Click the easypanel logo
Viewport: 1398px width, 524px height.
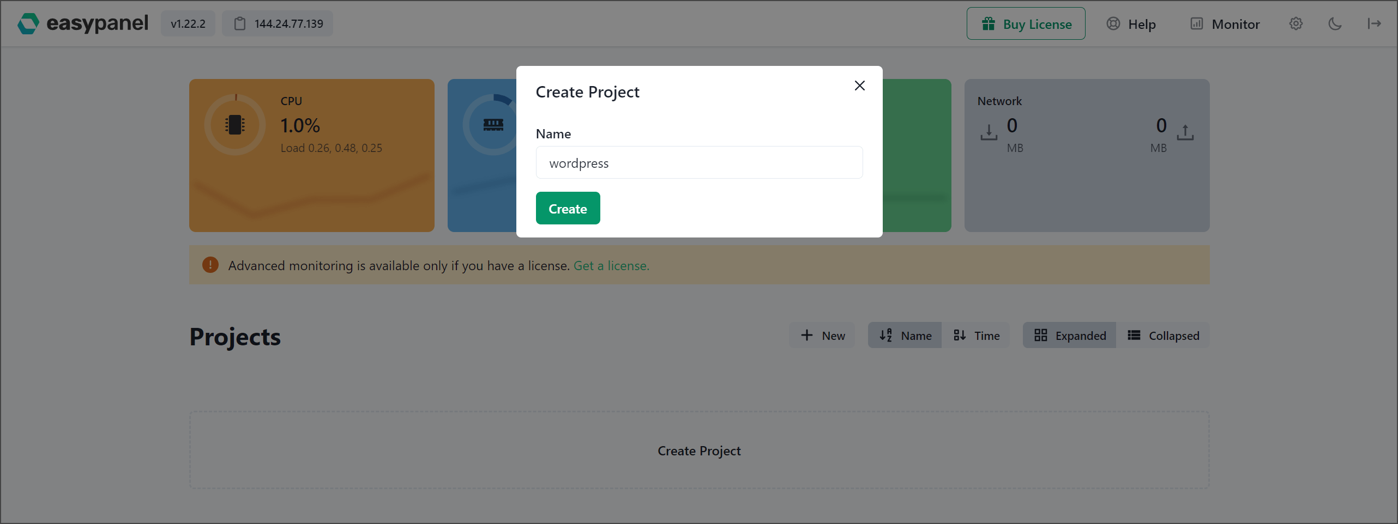pyautogui.click(x=82, y=23)
